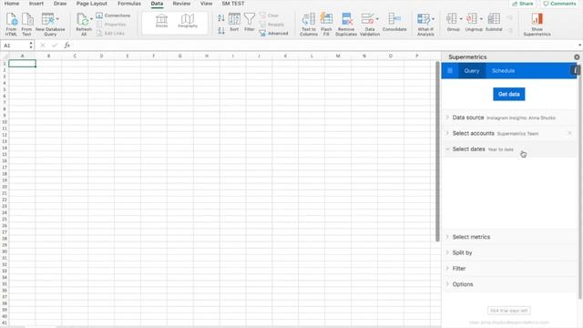Expand the Options section

[x=509, y=284]
